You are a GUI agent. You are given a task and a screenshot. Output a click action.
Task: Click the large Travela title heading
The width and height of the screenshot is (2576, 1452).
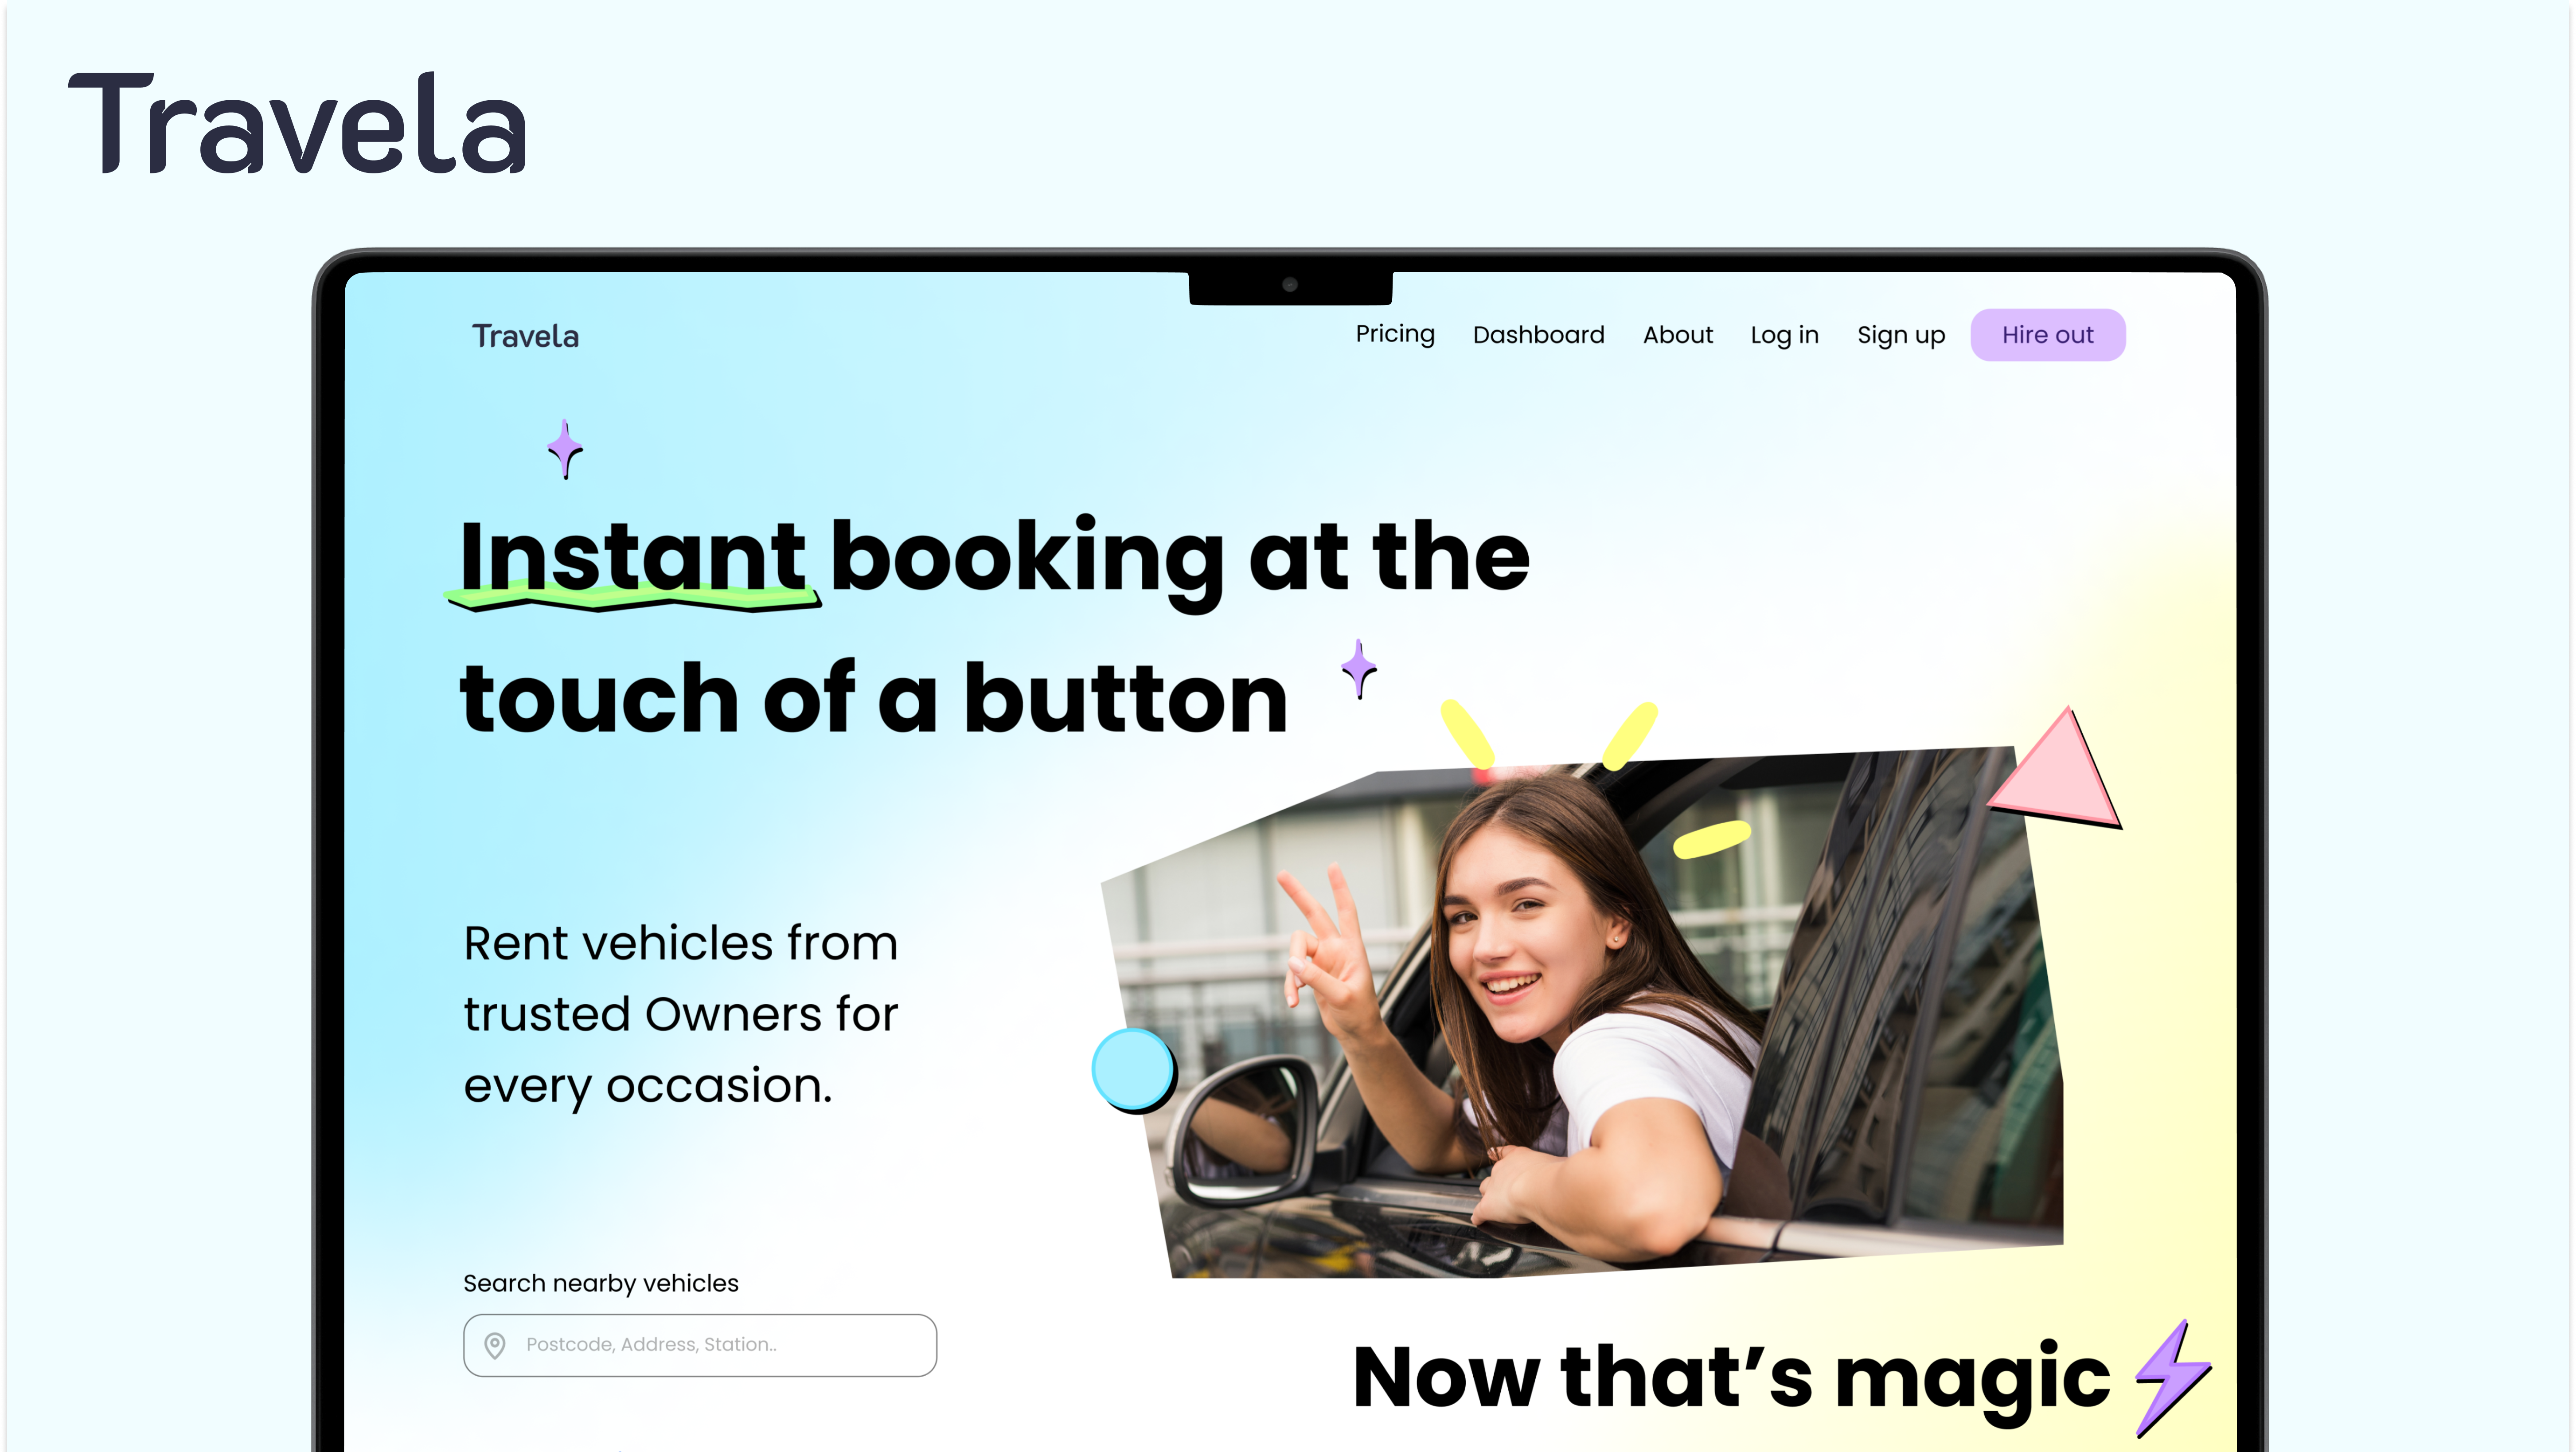click(x=297, y=124)
